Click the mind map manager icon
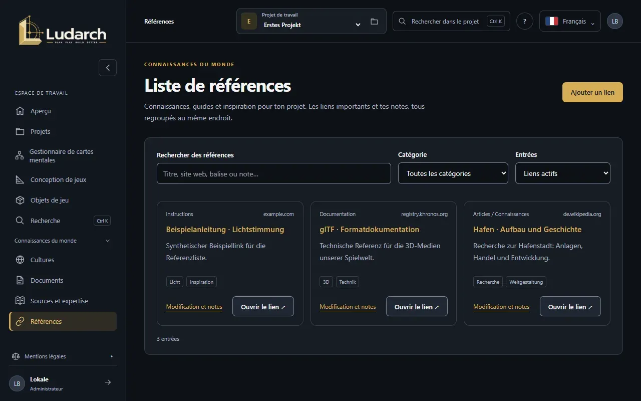Image resolution: width=641 pixels, height=401 pixels. click(20, 156)
